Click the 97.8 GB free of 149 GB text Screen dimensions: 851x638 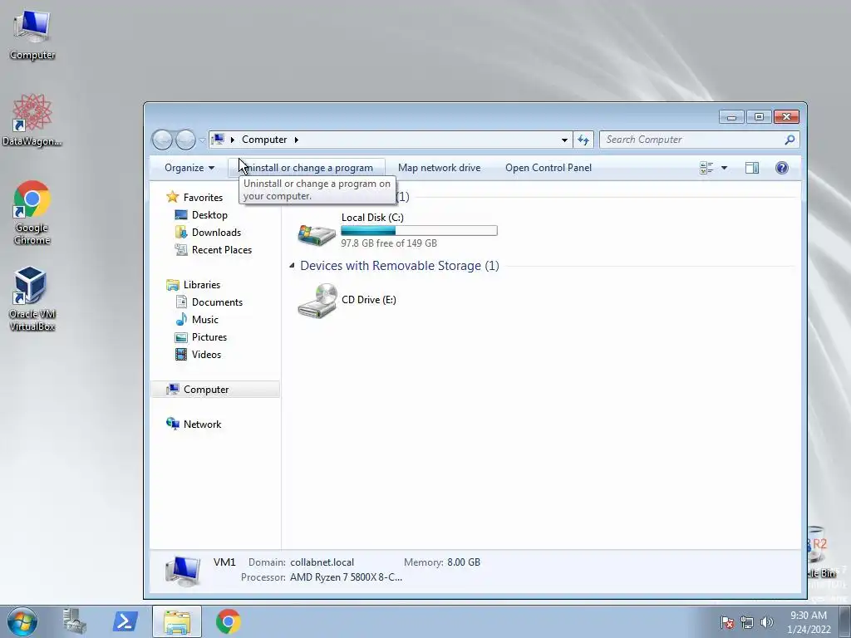(x=389, y=243)
